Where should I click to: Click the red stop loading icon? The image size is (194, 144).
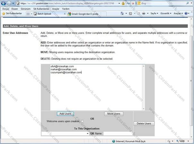point(133,4)
